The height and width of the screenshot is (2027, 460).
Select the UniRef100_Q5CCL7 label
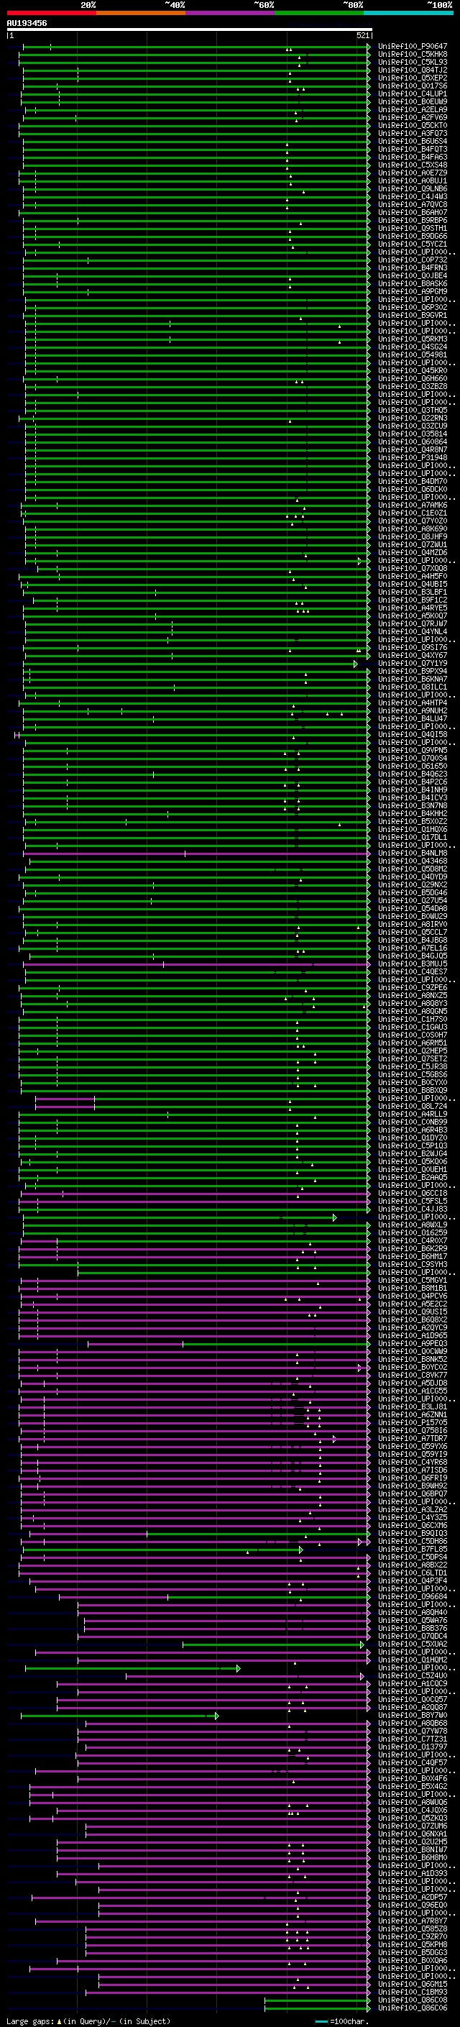pos(412,932)
